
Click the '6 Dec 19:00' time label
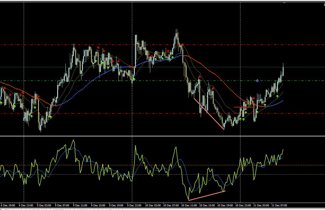point(8,205)
